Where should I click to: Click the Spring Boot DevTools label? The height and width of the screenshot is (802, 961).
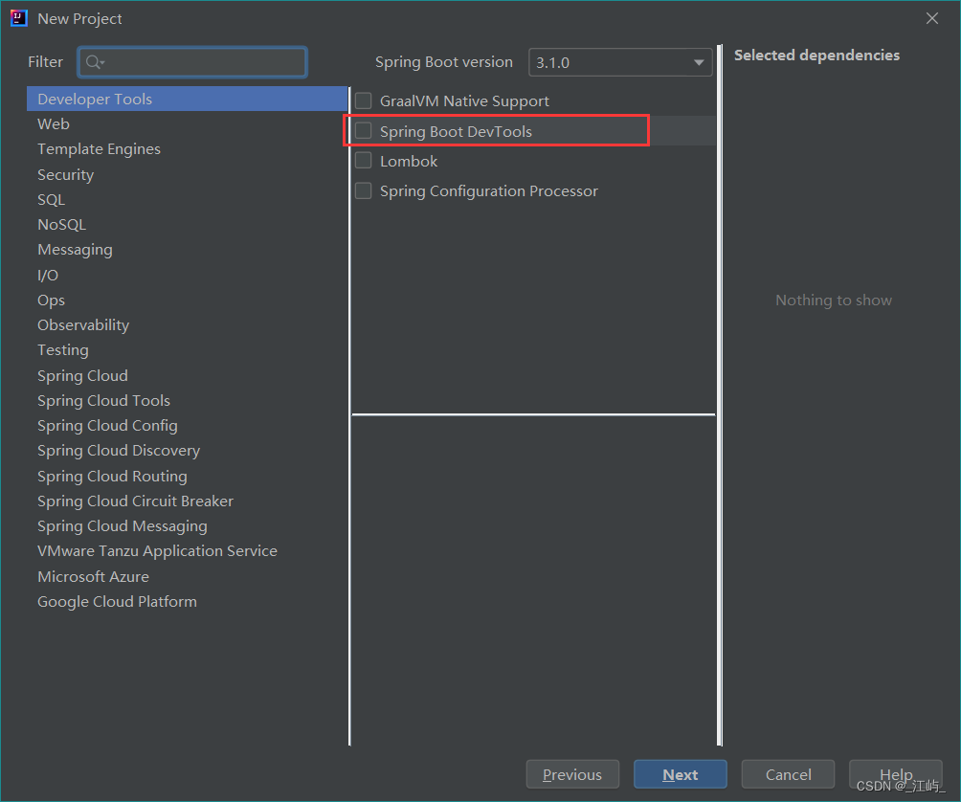point(456,131)
